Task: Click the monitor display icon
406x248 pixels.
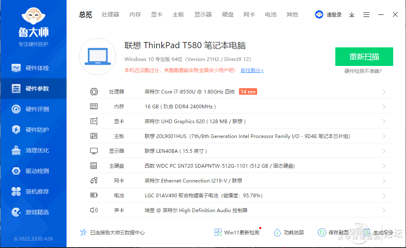Action: (x=94, y=151)
